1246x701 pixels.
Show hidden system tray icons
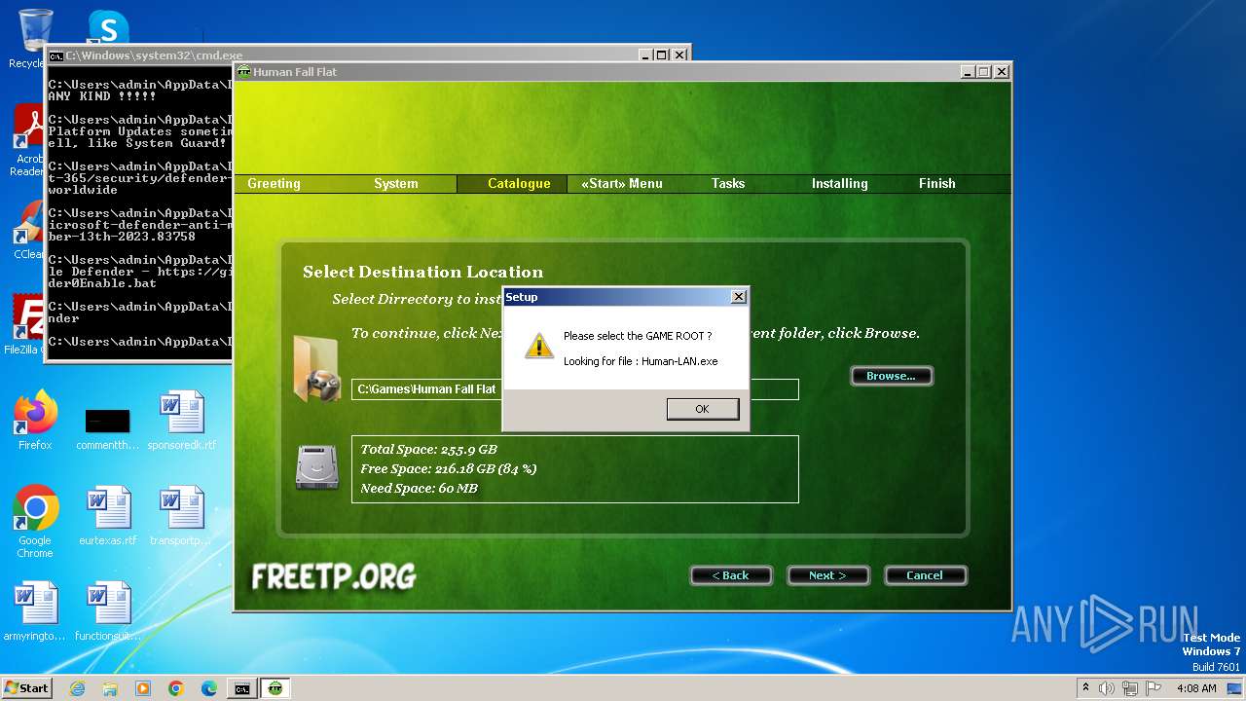pos(1085,688)
